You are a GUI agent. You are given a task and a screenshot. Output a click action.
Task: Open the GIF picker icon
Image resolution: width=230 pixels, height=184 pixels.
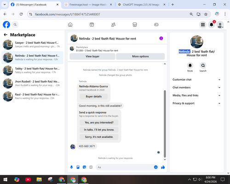click(x=91, y=167)
